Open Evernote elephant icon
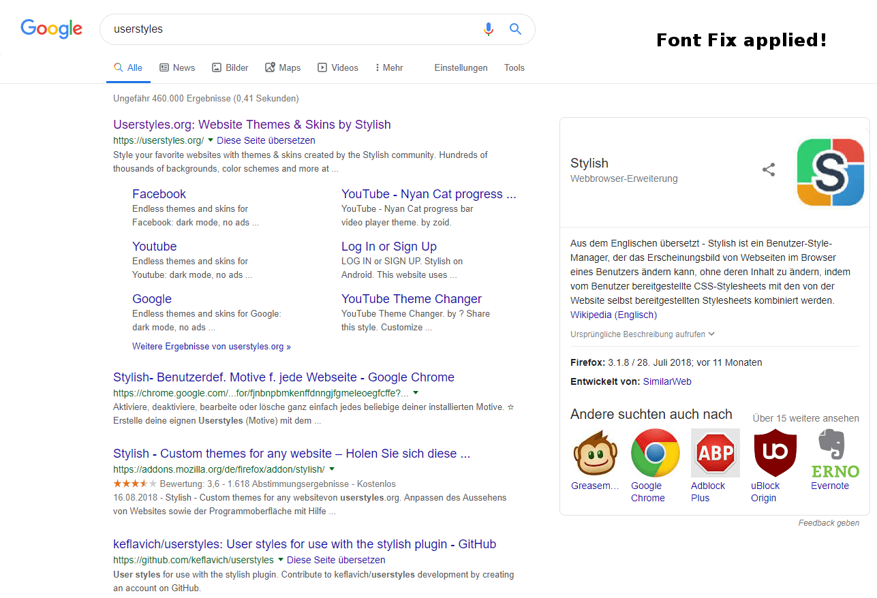 click(x=835, y=452)
